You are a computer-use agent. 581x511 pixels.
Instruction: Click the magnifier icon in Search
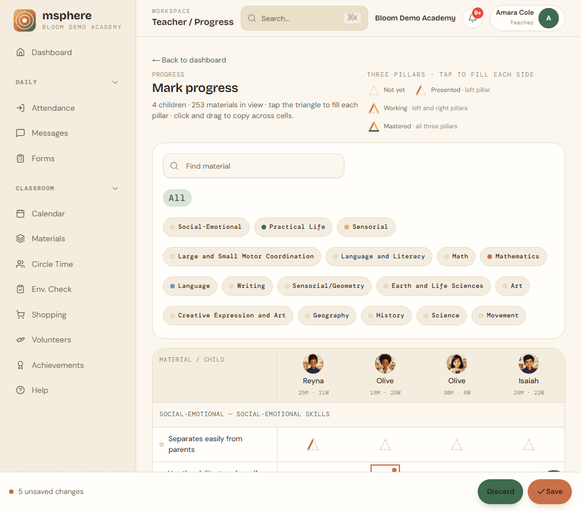[252, 18]
